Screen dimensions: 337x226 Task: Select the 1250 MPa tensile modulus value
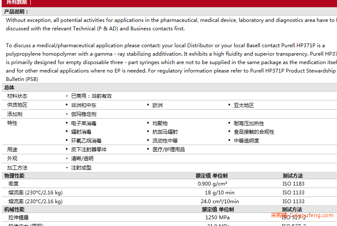pyautogui.click(x=217, y=218)
